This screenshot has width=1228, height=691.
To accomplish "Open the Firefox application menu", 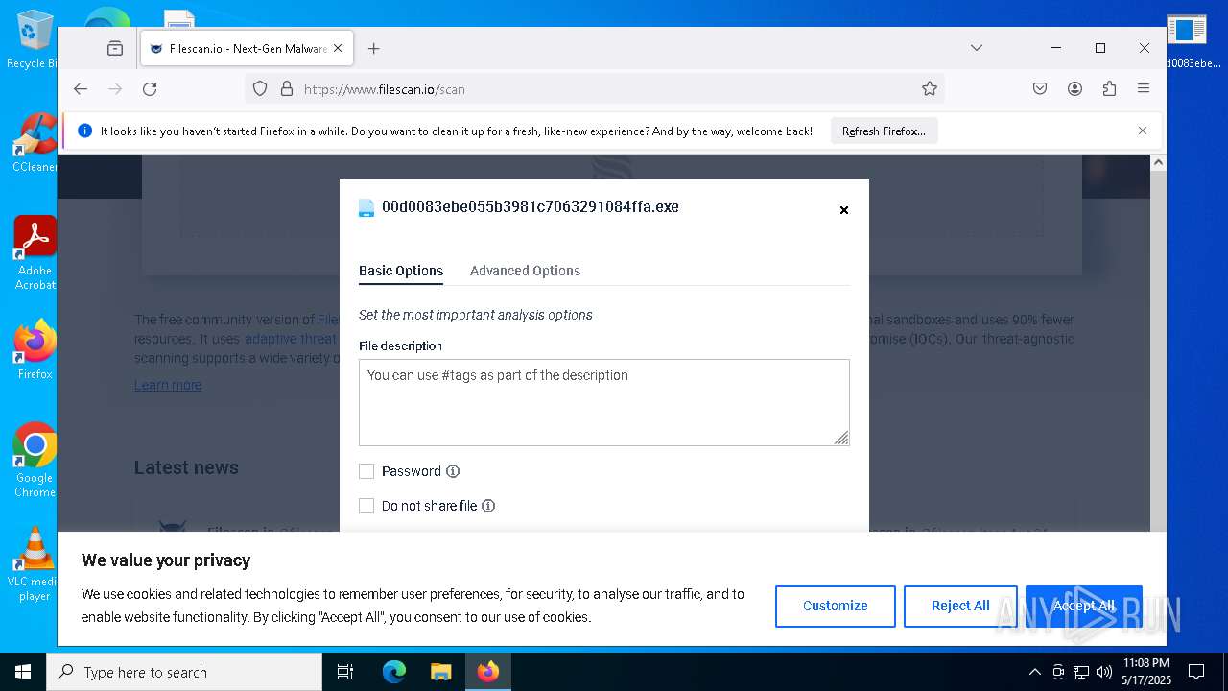I will pos(1144,89).
